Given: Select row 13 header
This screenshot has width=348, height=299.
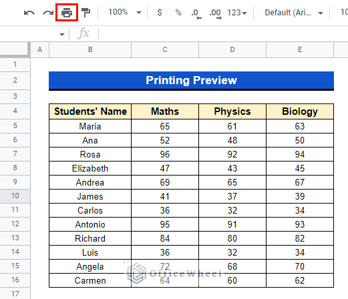Looking at the screenshot, I should point(15,238).
